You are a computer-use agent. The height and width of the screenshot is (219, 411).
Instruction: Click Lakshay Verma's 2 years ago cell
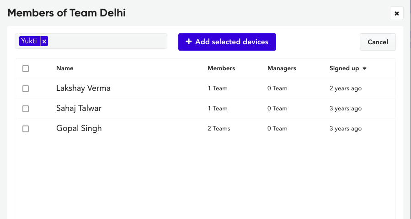(x=346, y=89)
